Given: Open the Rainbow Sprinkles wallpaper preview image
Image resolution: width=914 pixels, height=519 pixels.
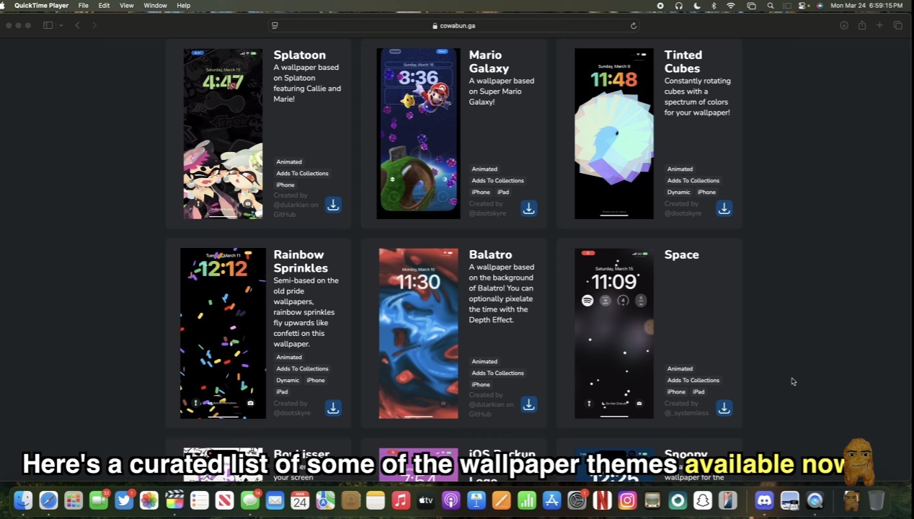Looking at the screenshot, I should click(223, 333).
